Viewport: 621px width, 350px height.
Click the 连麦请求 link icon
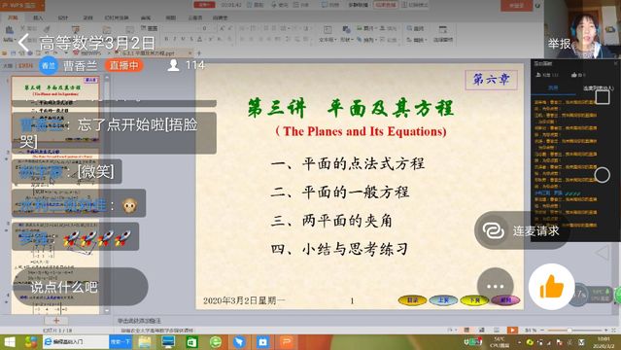[x=494, y=230]
